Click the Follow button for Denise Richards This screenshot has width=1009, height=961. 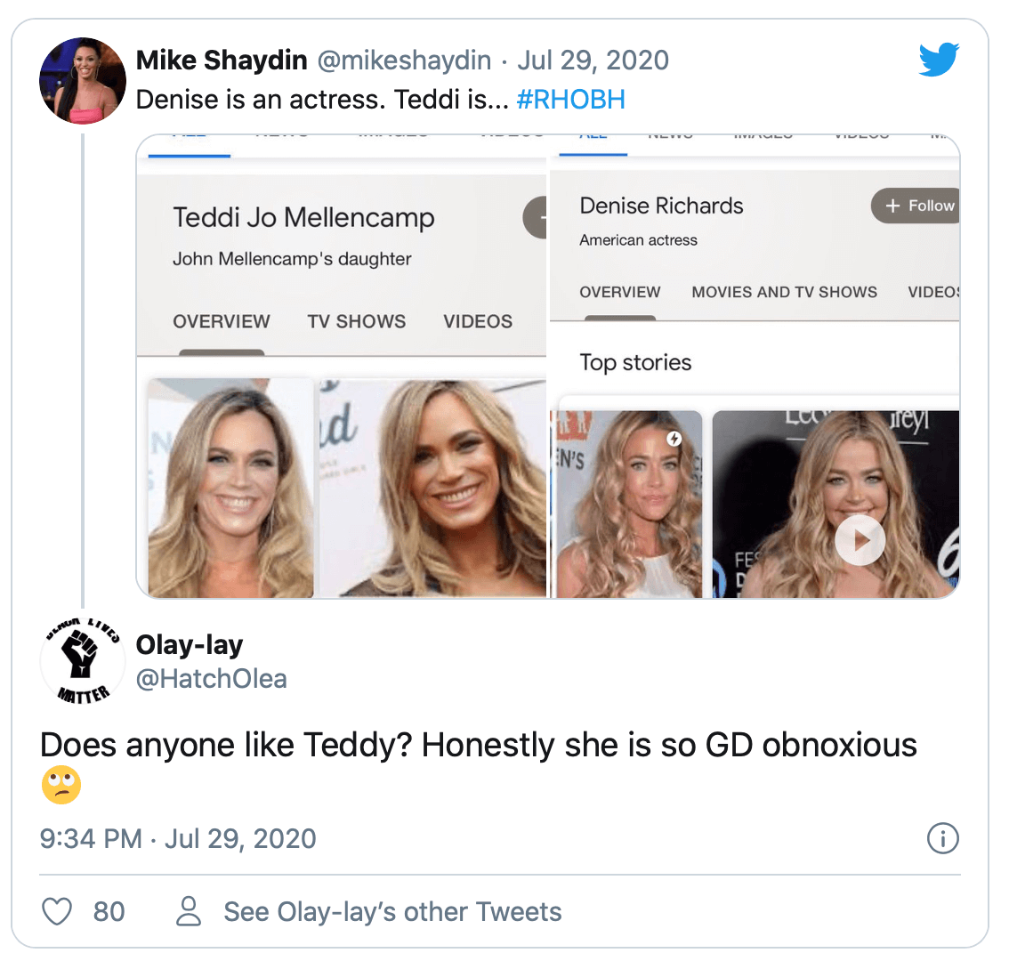[x=917, y=206]
